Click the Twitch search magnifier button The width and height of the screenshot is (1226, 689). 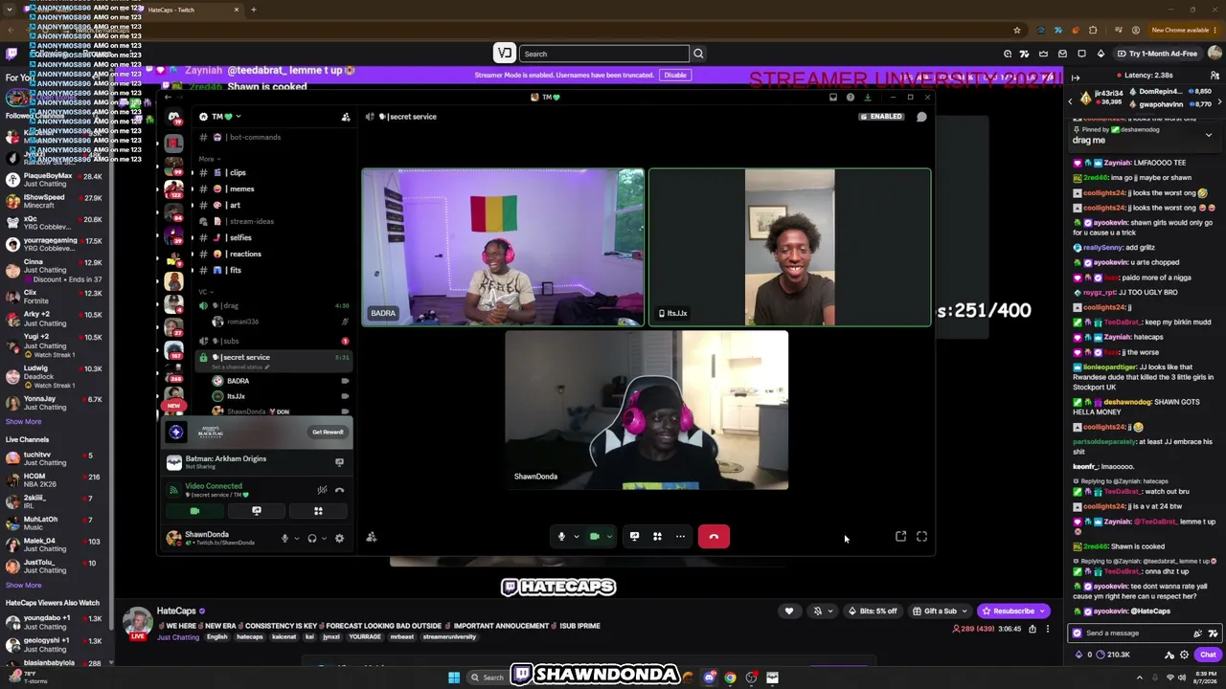(698, 54)
